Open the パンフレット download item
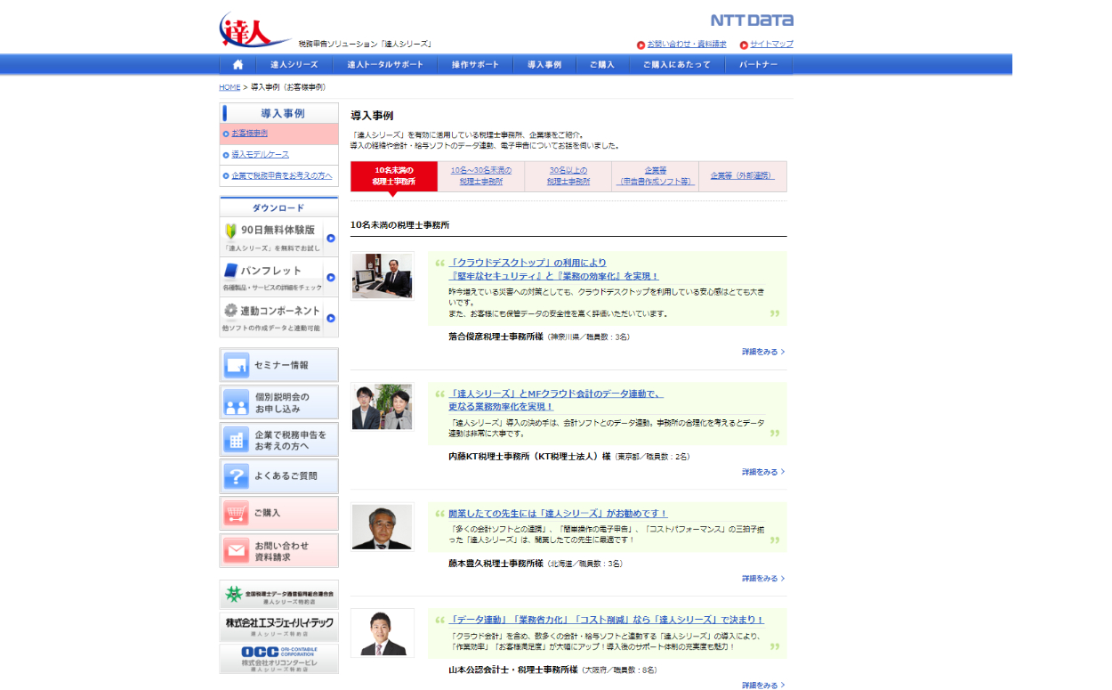 click(x=279, y=277)
